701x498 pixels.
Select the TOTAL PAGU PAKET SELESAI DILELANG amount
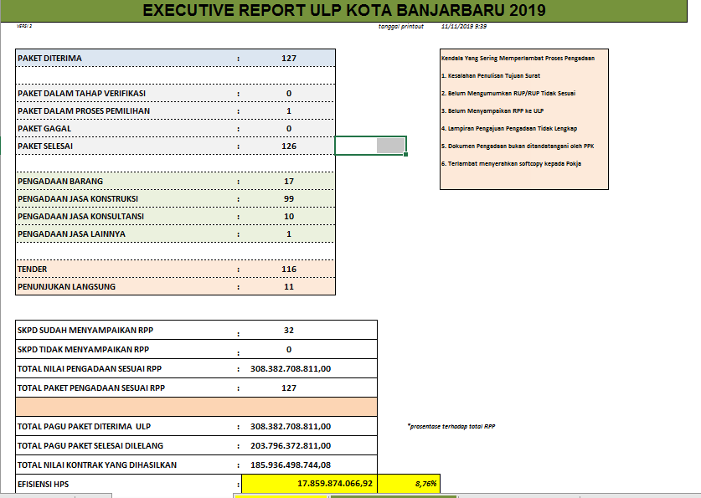(291, 445)
